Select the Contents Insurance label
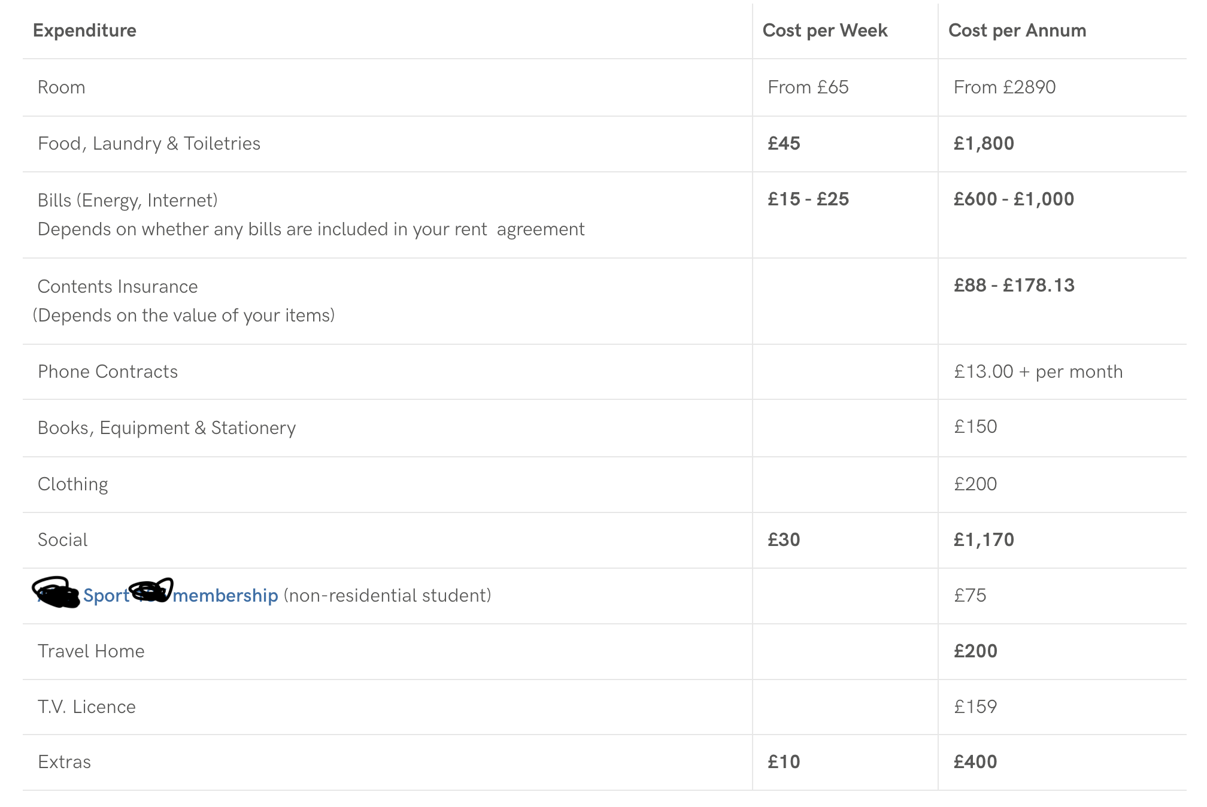Image resolution: width=1207 pixels, height=807 pixels. [117, 287]
